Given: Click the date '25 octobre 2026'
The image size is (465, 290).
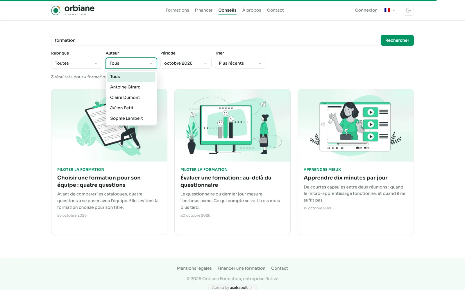Looking at the screenshot, I should [72, 215].
